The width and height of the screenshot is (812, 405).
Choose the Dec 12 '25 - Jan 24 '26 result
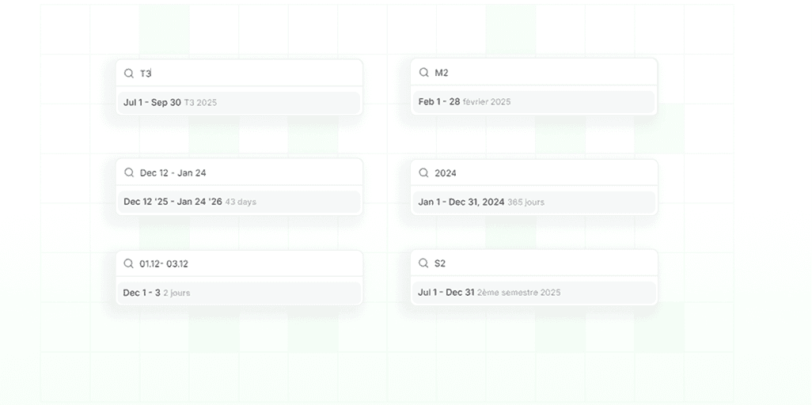tap(239, 202)
